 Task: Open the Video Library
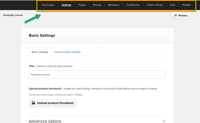click(x=155, y=5)
